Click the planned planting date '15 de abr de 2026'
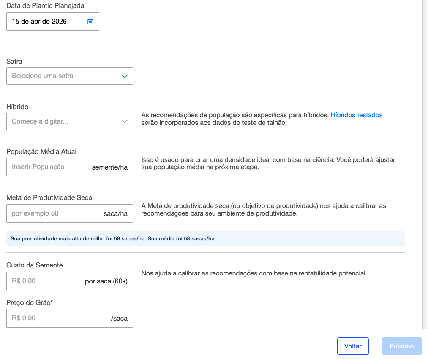This screenshot has width=428, height=359. (39, 22)
